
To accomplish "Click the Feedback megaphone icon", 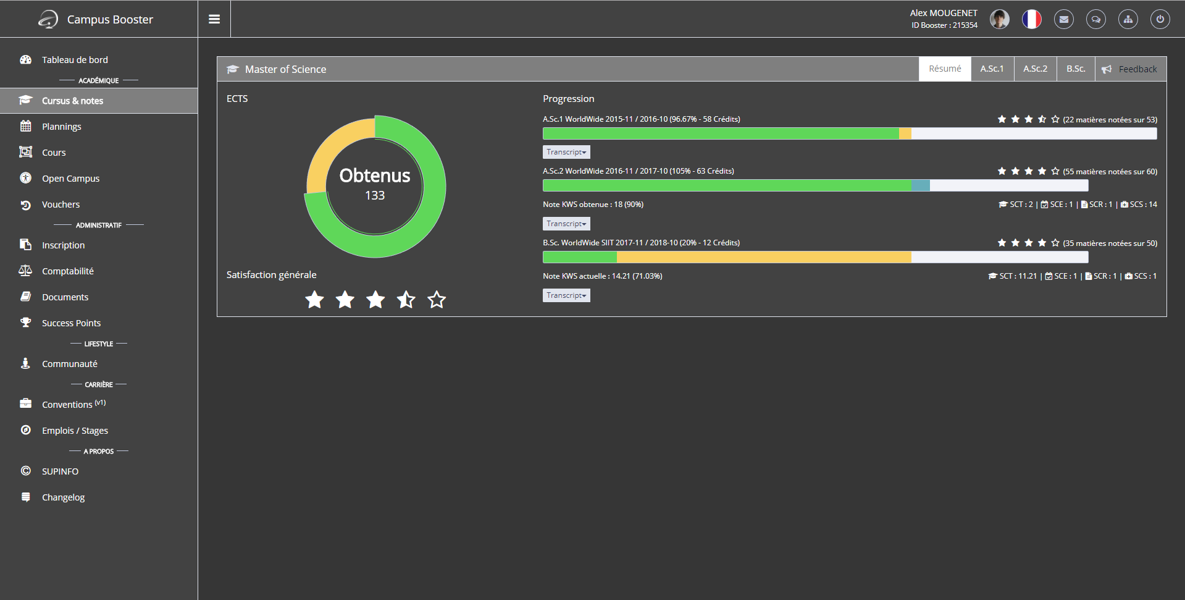I will click(1107, 69).
